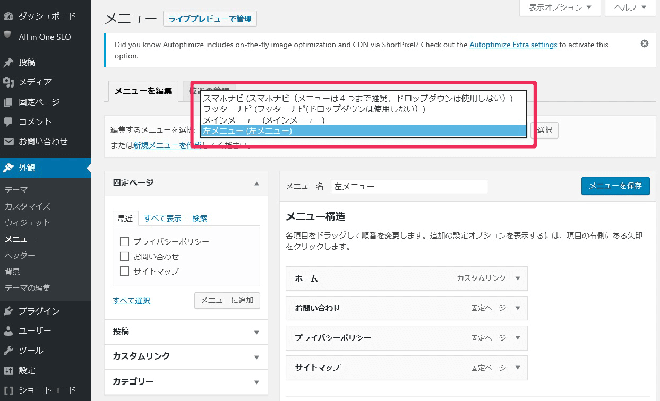Image resolution: width=660 pixels, height=401 pixels.
Task: Click the メニュー名 text field
Action: (409, 187)
